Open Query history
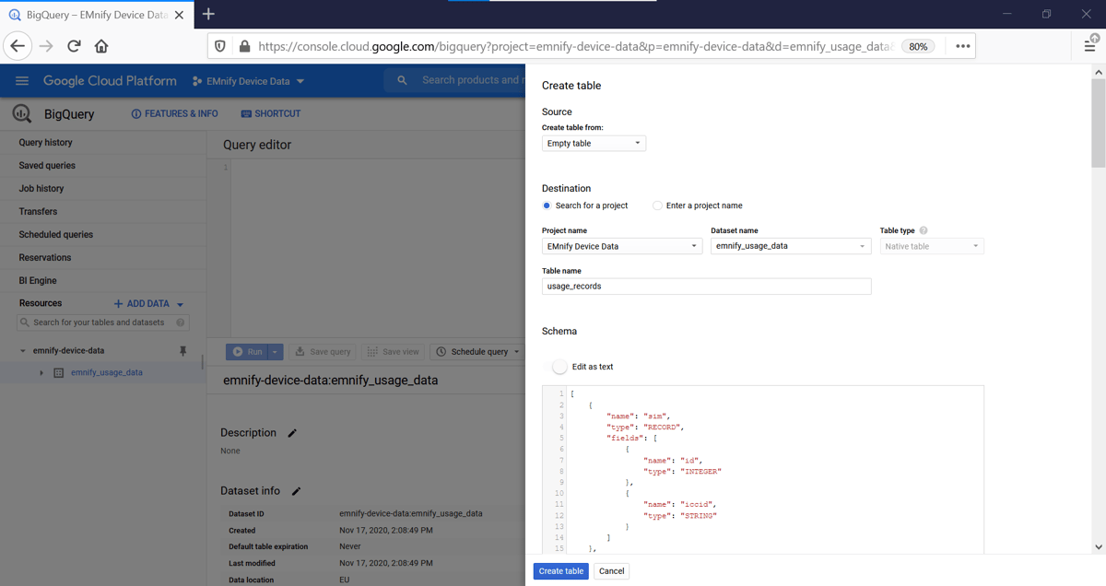 click(101, 143)
